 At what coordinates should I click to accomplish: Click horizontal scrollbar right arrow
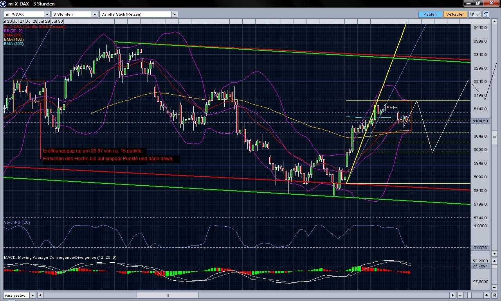tap(452, 295)
